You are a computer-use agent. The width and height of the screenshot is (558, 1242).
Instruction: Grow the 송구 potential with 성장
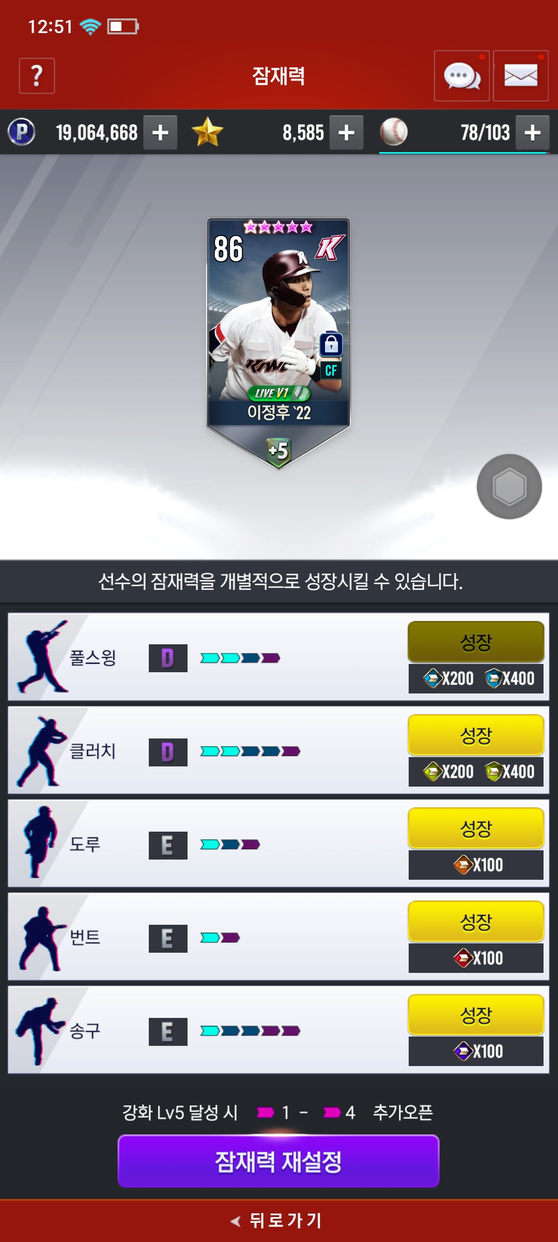tap(476, 1014)
